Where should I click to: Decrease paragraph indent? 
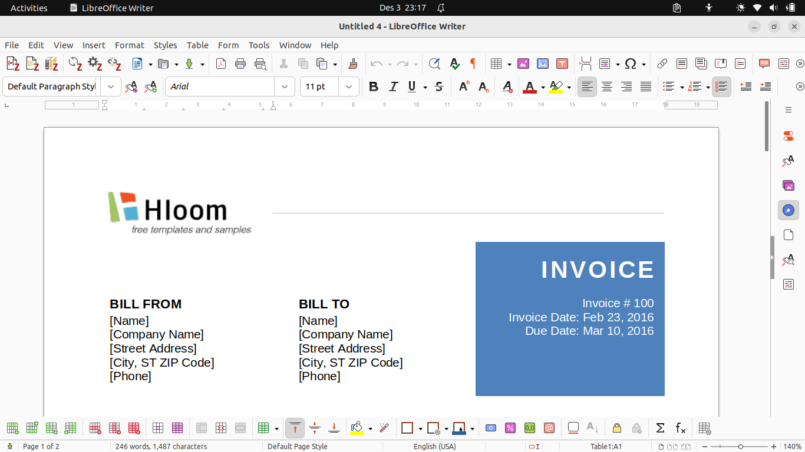(x=766, y=87)
